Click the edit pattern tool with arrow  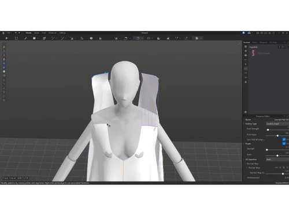(x=44, y=38)
